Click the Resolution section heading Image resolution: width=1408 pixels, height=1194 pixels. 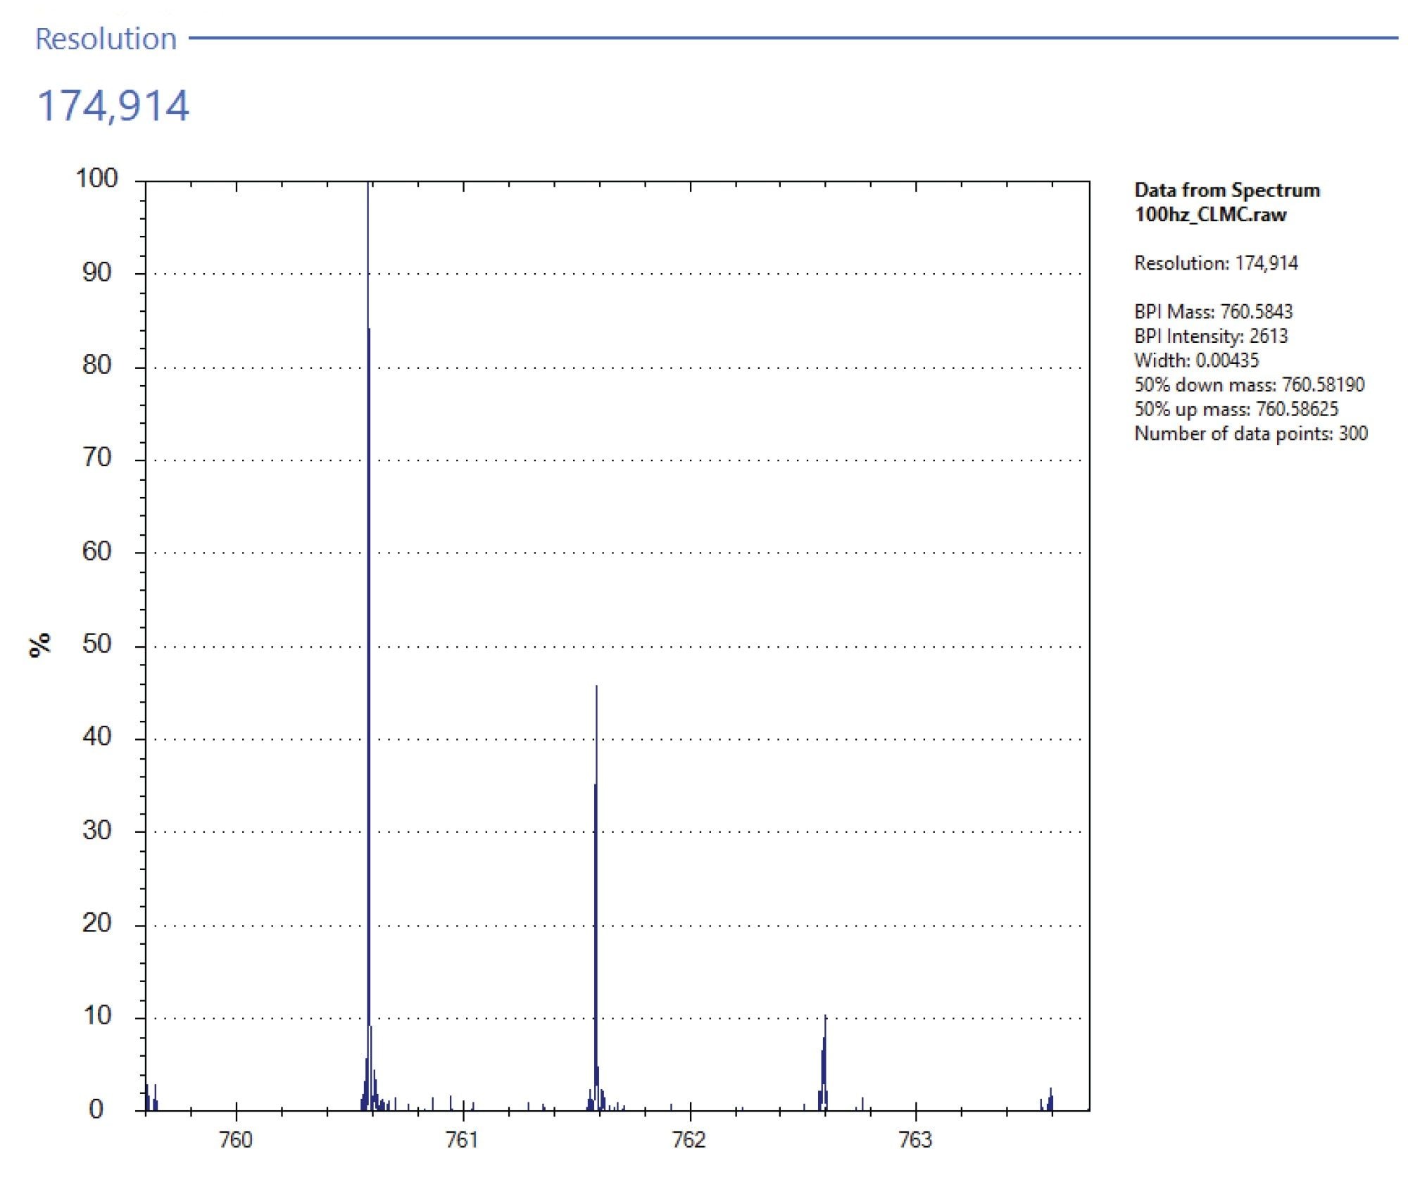click(106, 39)
